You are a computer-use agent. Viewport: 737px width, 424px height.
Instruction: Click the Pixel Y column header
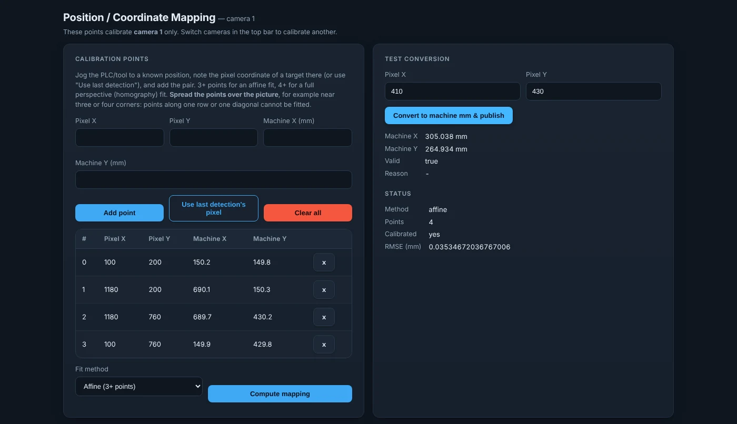pos(159,239)
